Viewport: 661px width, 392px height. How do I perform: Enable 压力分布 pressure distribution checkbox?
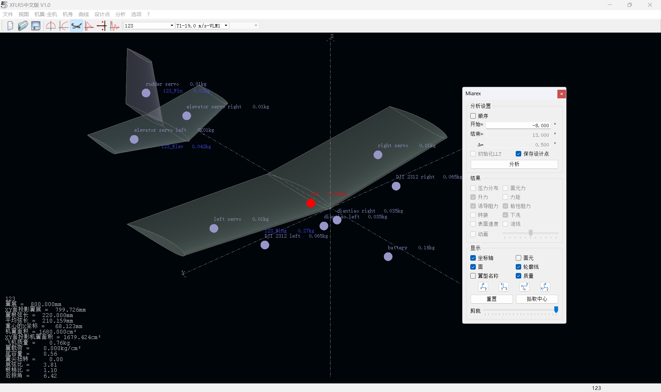coord(473,188)
